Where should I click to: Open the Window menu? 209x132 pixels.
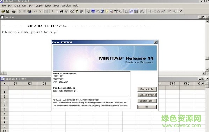[66, 6]
